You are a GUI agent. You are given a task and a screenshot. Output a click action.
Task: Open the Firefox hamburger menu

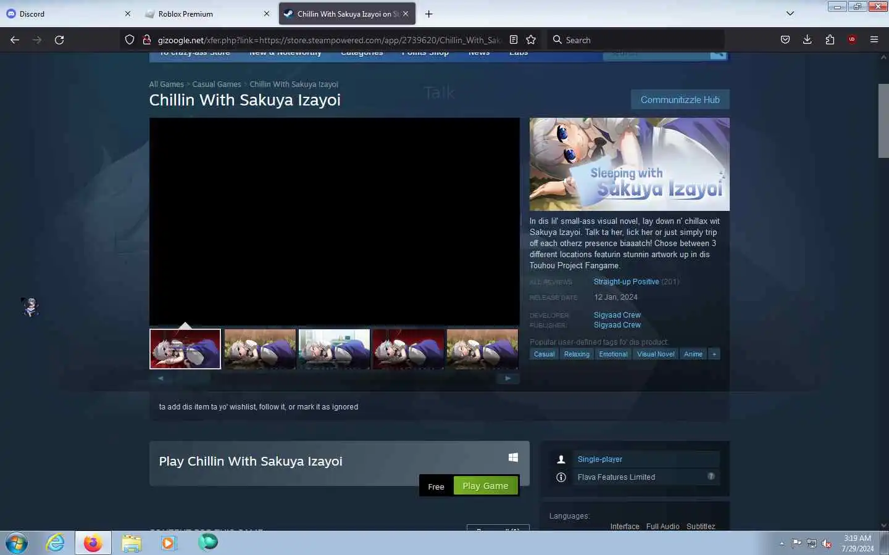pyautogui.click(x=874, y=40)
